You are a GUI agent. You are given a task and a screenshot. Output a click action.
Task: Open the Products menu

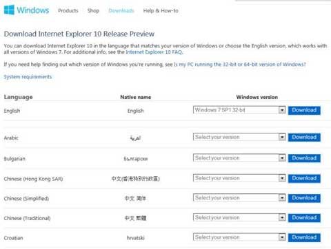pyautogui.click(x=68, y=11)
